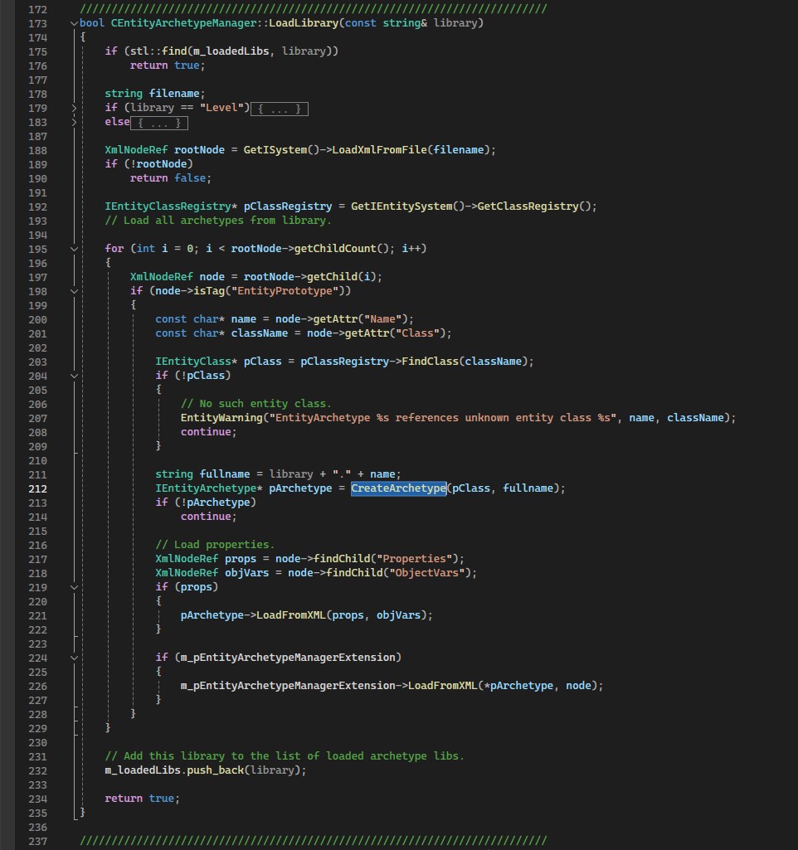Click the collapsed { ... } box after "Level"
The height and width of the screenshot is (850, 798).
pyautogui.click(x=280, y=109)
